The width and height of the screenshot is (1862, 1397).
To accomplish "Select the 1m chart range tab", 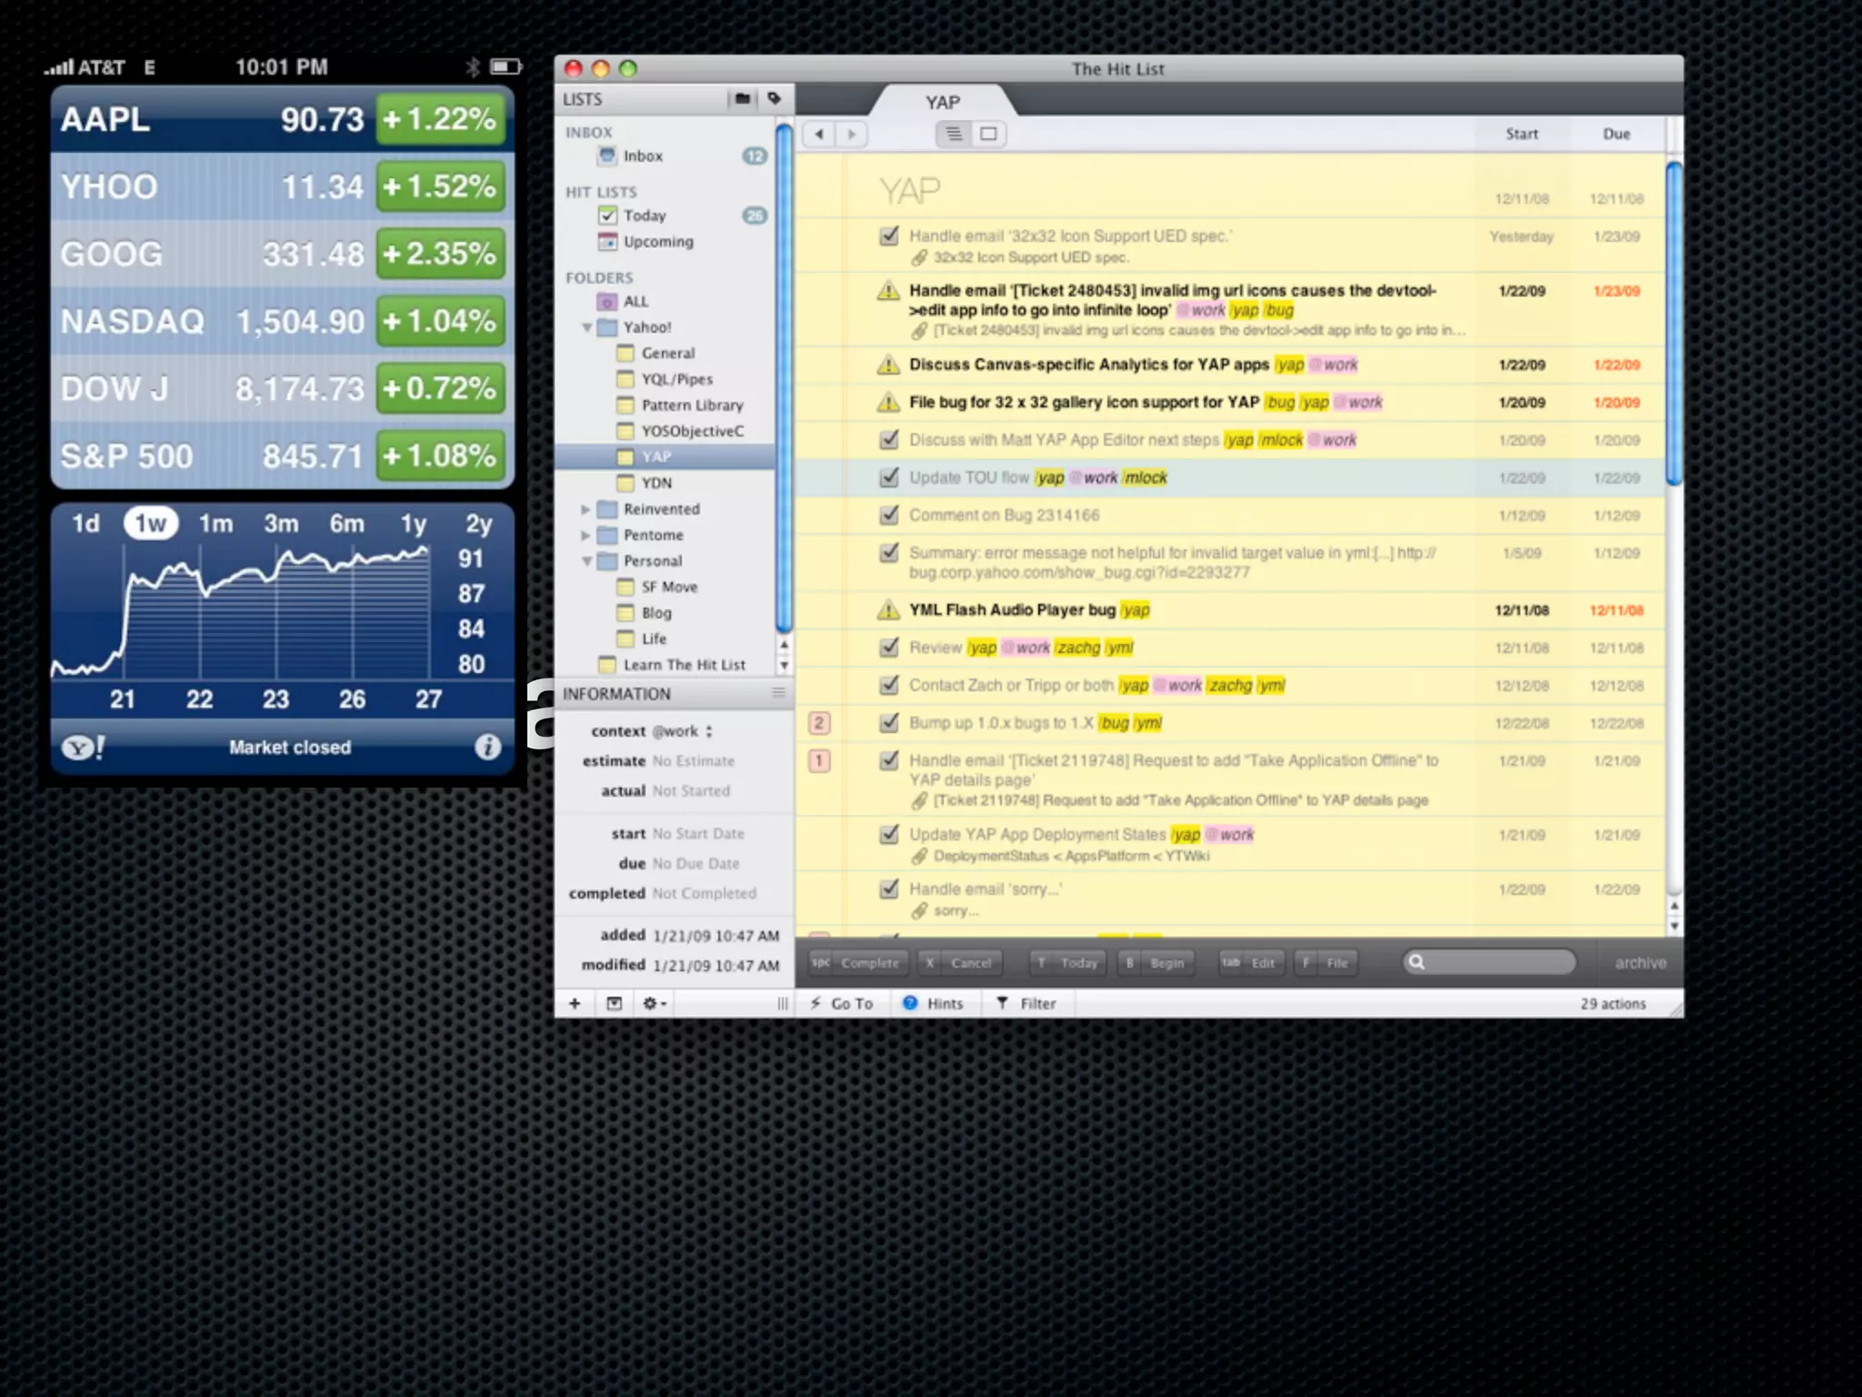I will (216, 524).
